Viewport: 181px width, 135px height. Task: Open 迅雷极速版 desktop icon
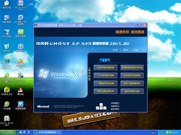(20, 105)
